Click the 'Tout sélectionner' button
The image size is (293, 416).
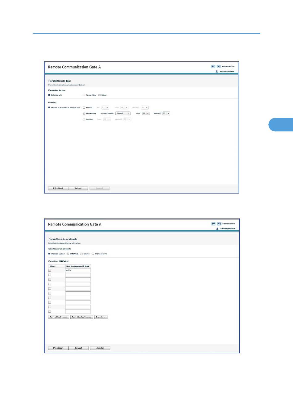pyautogui.click(x=59, y=317)
